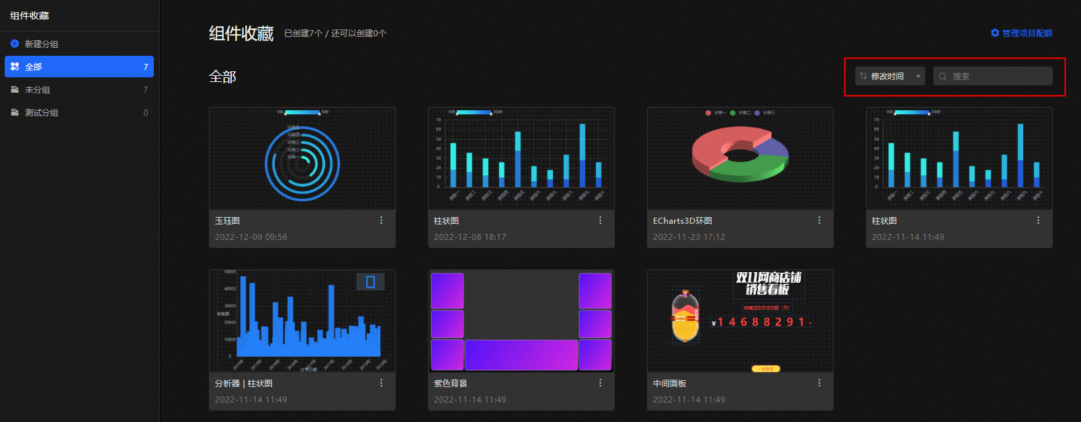Open the 修改时间 sort dropdown
The image size is (1081, 422).
point(890,76)
